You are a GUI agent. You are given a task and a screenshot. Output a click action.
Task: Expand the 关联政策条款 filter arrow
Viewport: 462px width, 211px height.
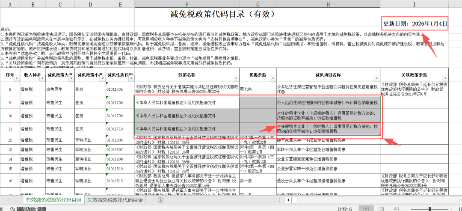coord(445,78)
